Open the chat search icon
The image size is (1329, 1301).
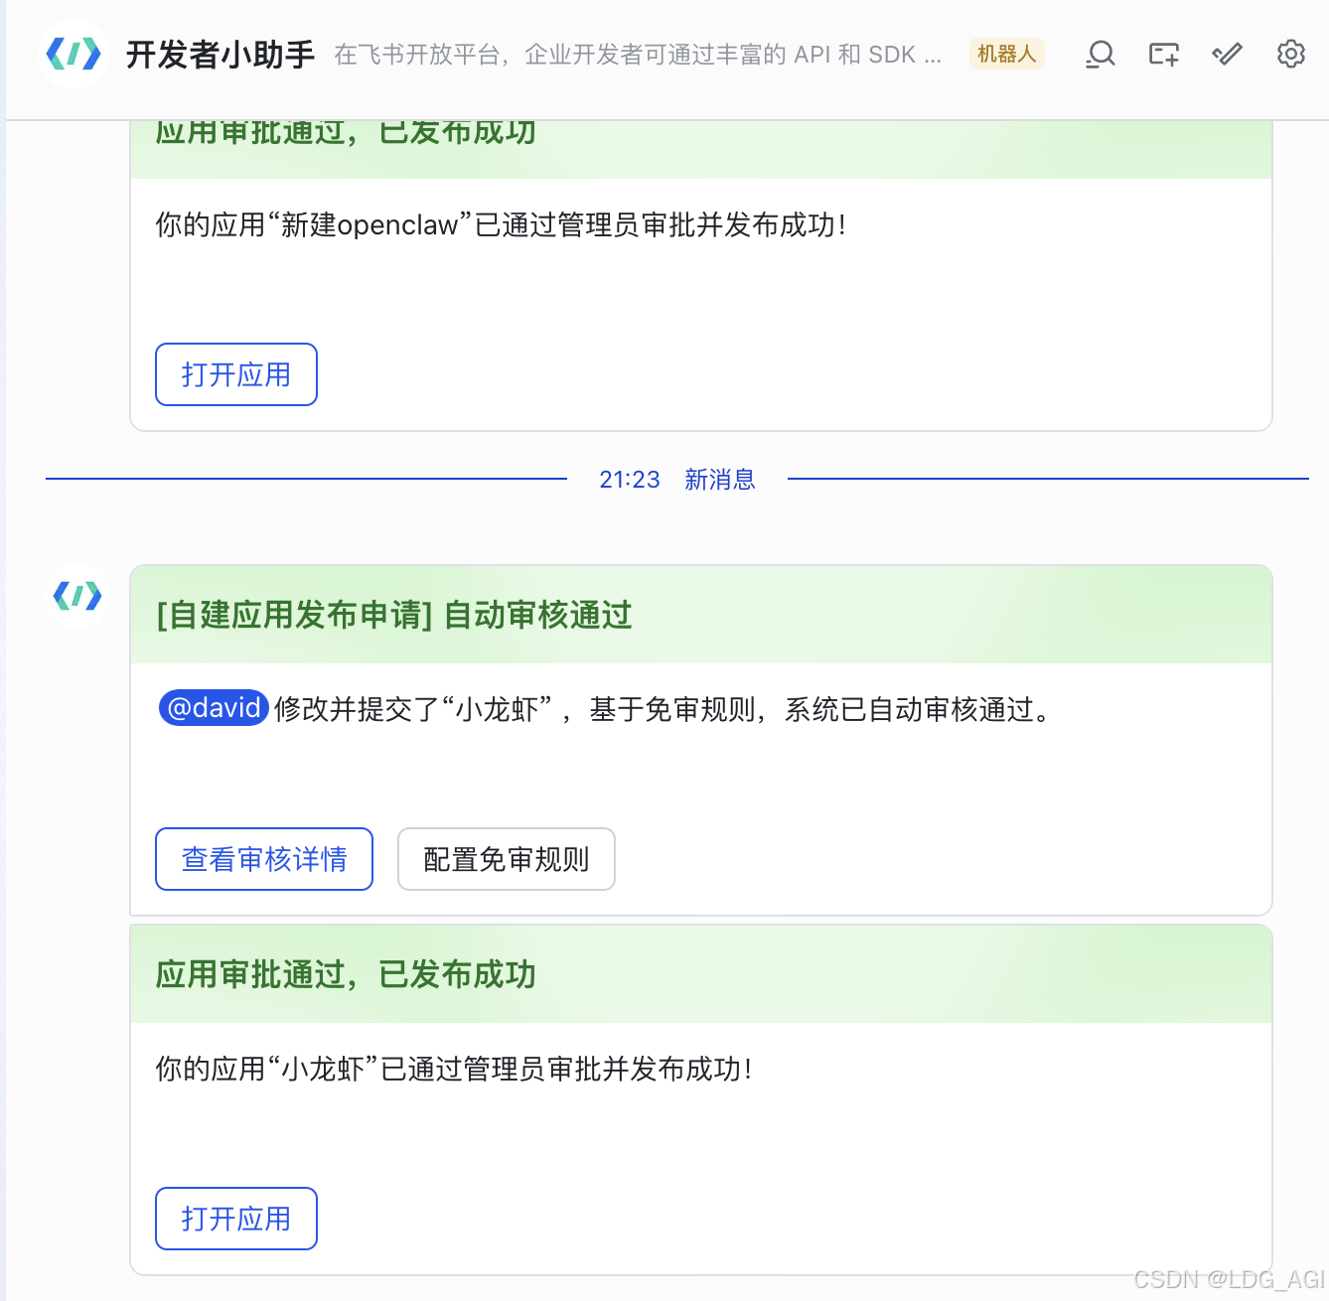(1100, 55)
